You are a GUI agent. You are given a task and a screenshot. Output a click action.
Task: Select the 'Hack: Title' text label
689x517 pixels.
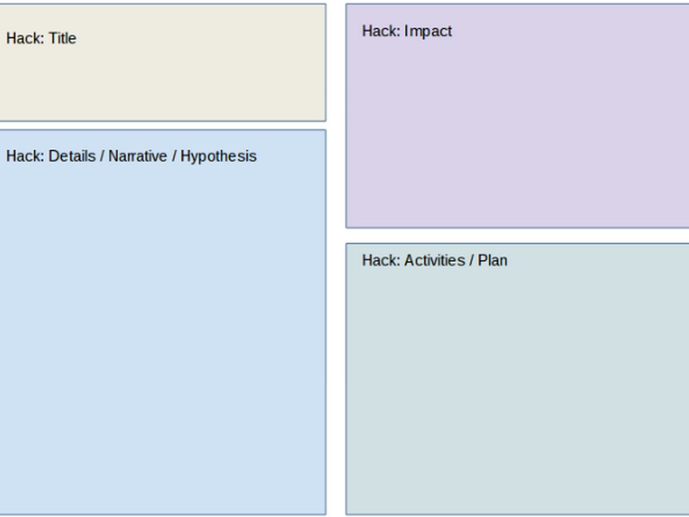point(41,38)
